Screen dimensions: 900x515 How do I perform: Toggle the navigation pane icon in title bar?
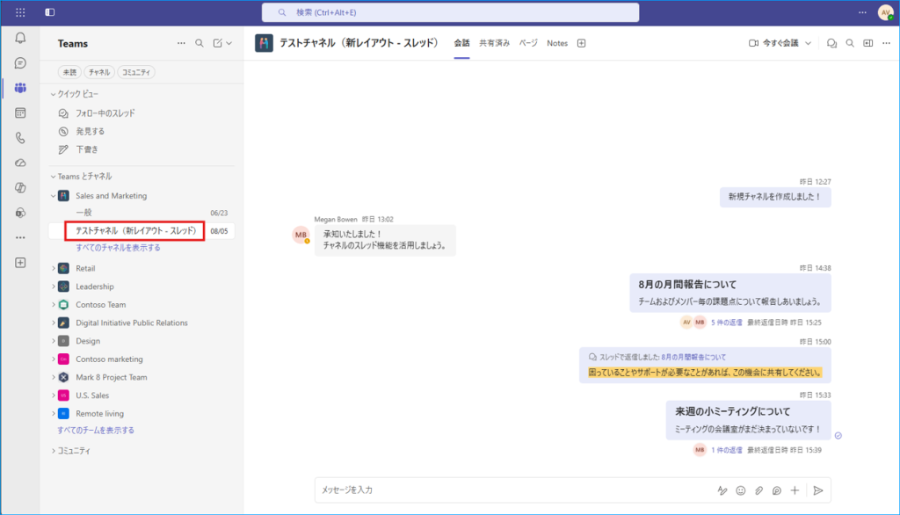(x=50, y=12)
